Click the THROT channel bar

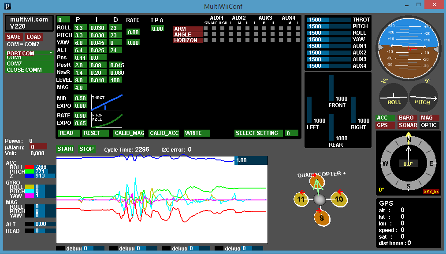(x=329, y=20)
